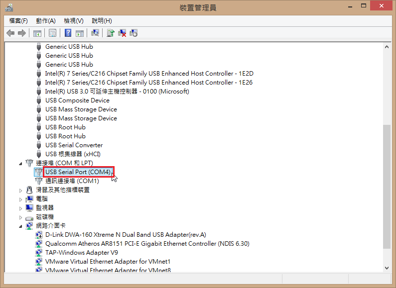The image size is (396, 288).
Task: Open the 檢視(V) menu
Action: (x=74, y=21)
